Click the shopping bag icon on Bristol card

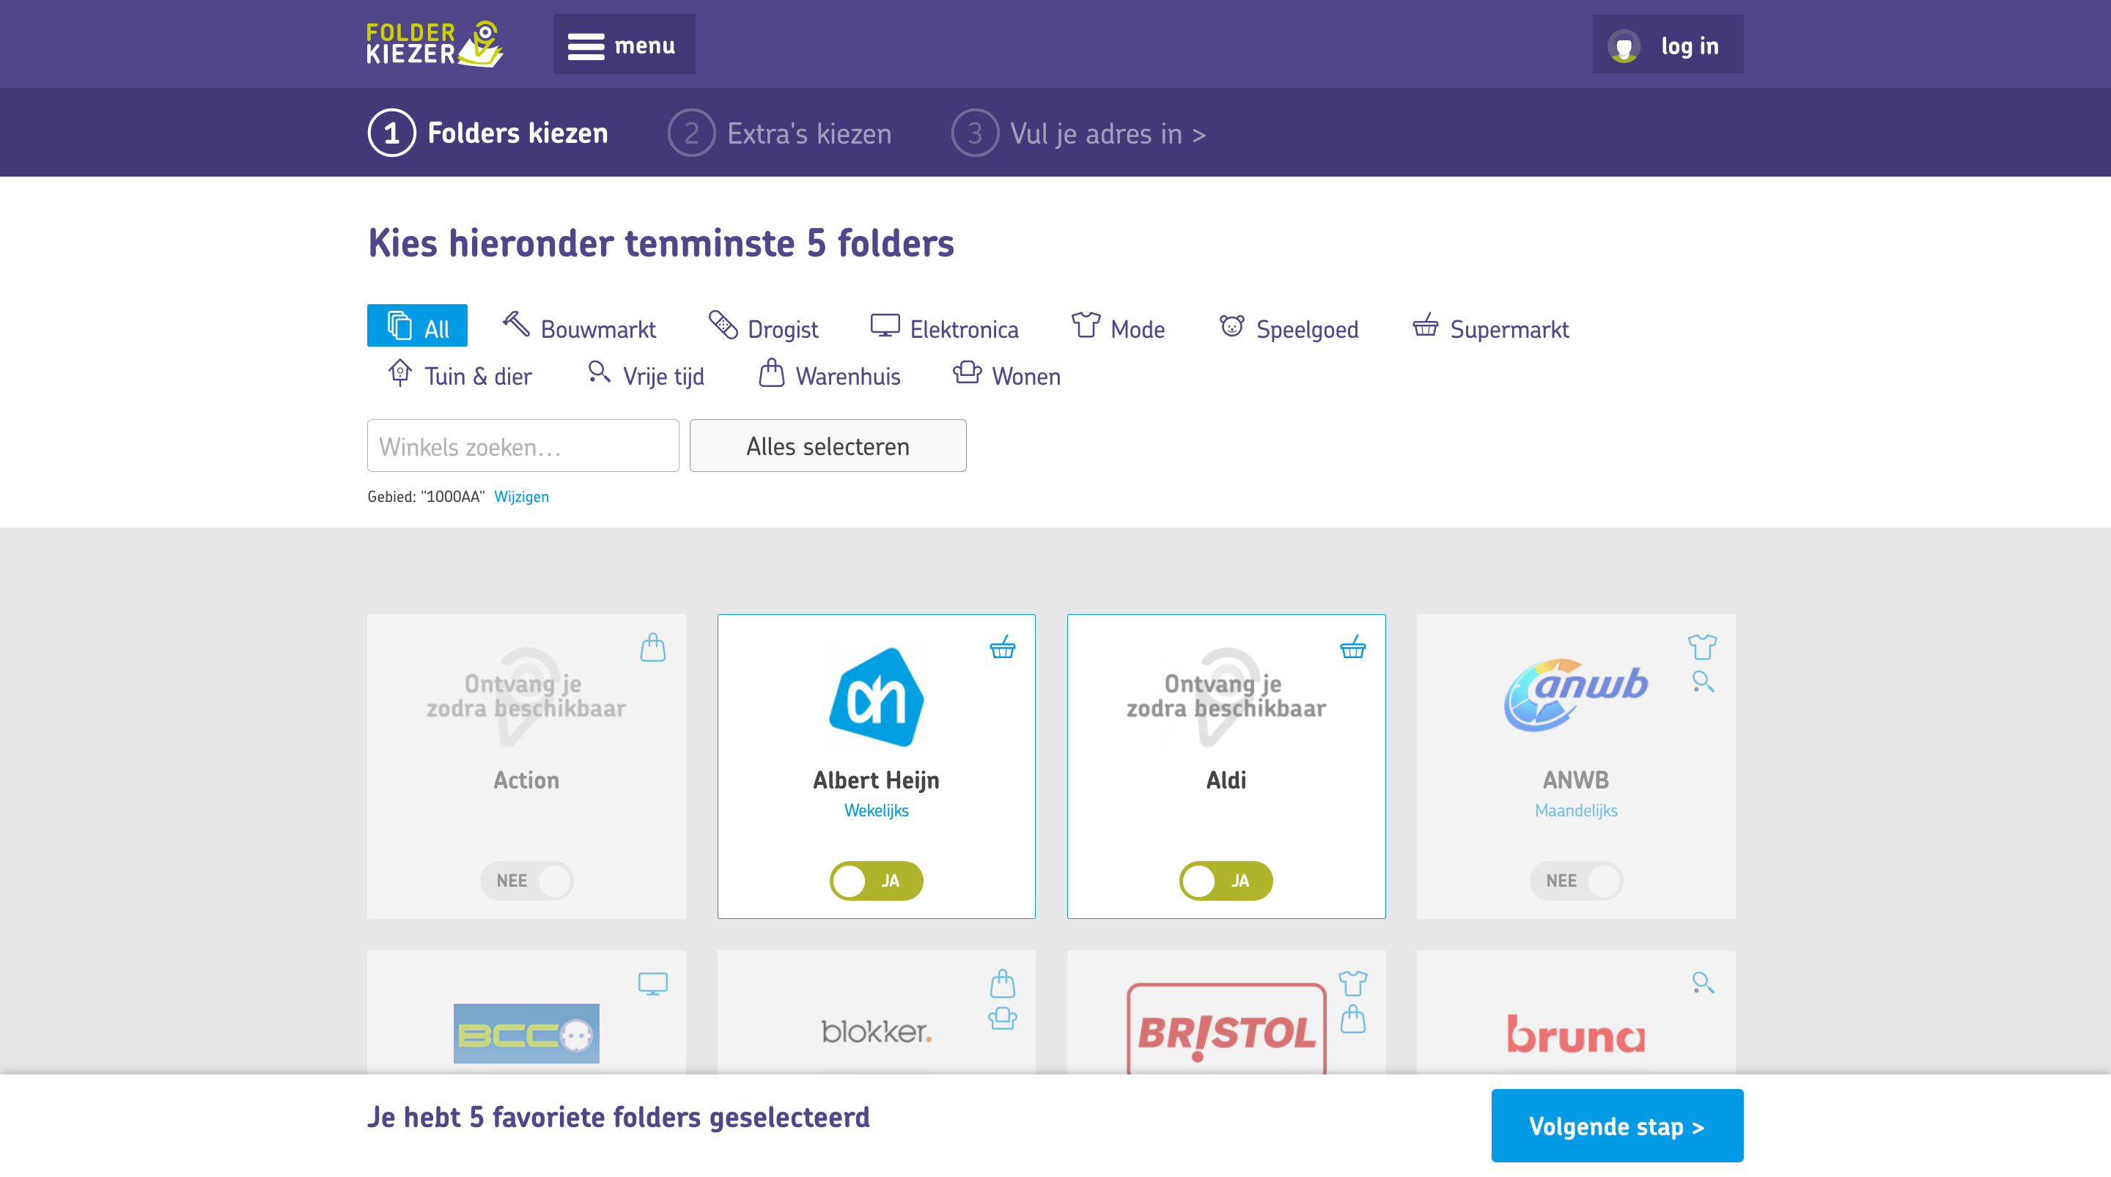(1353, 1018)
